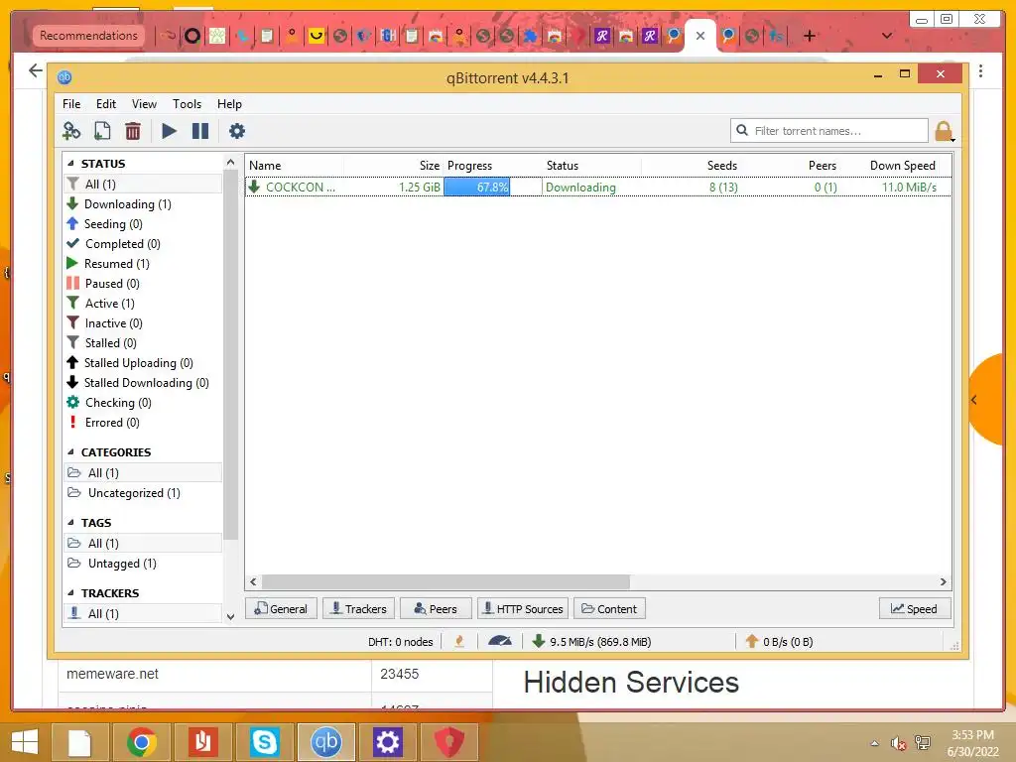
Task: Switch to the Trackers tab
Action: click(358, 609)
